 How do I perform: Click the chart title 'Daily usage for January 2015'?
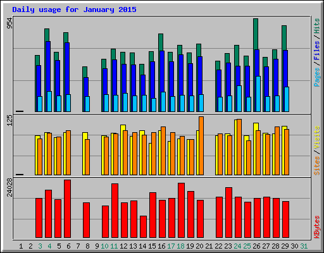pos(74,9)
